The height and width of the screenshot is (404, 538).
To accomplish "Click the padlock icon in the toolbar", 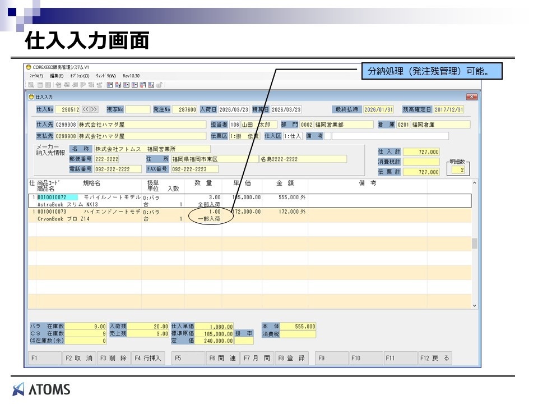I will pyautogui.click(x=160, y=85).
